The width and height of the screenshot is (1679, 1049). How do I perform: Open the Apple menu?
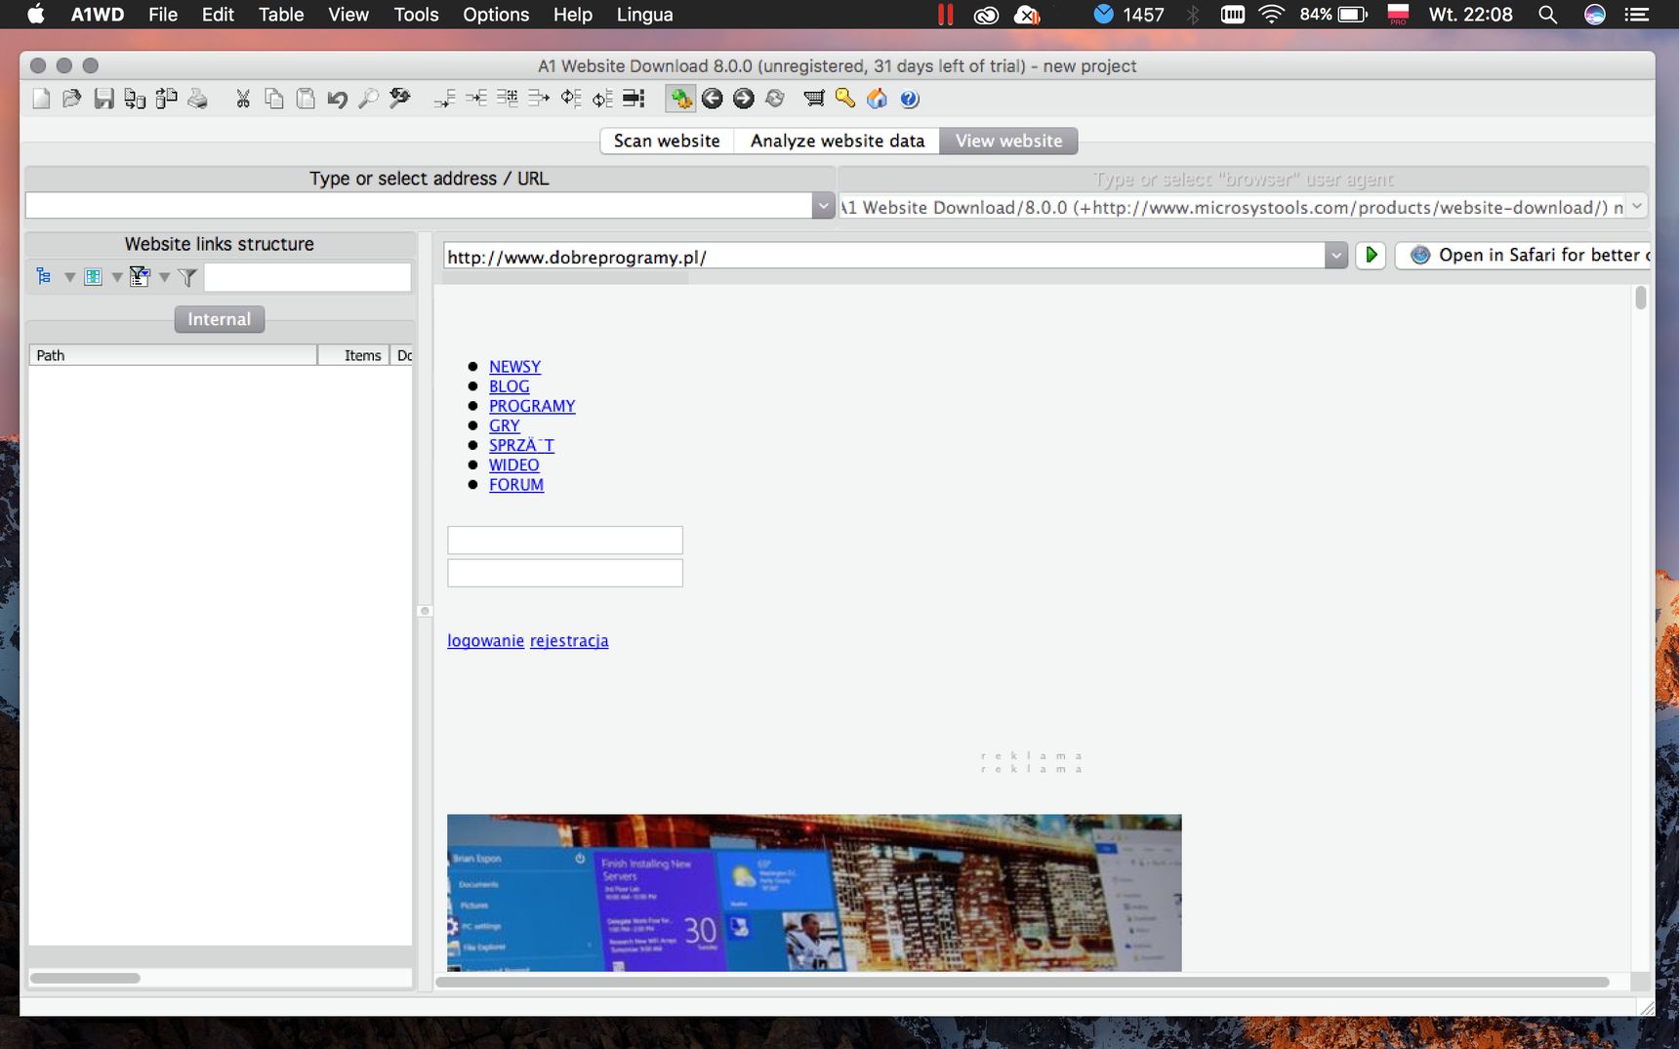click(36, 15)
